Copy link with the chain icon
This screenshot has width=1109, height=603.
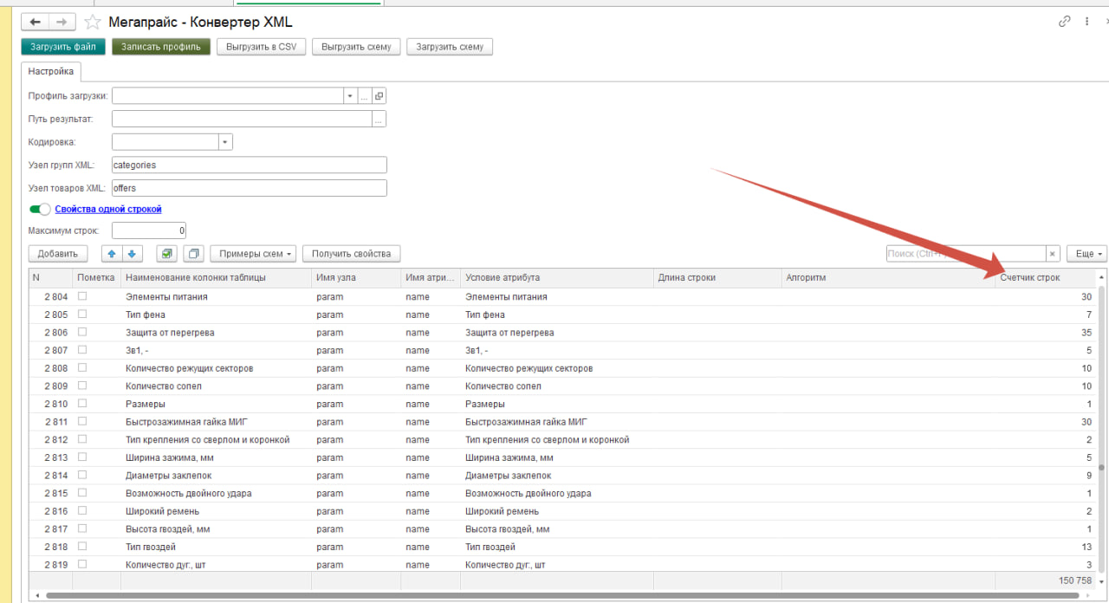1065,22
